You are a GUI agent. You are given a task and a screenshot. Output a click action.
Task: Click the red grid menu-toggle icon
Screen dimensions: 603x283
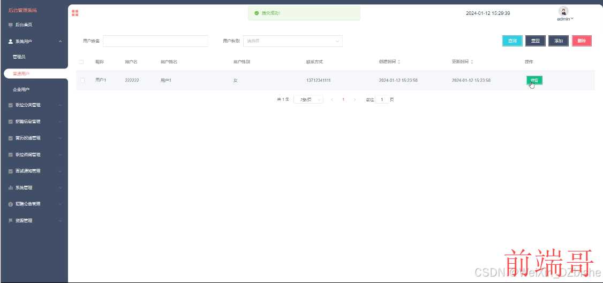click(75, 13)
